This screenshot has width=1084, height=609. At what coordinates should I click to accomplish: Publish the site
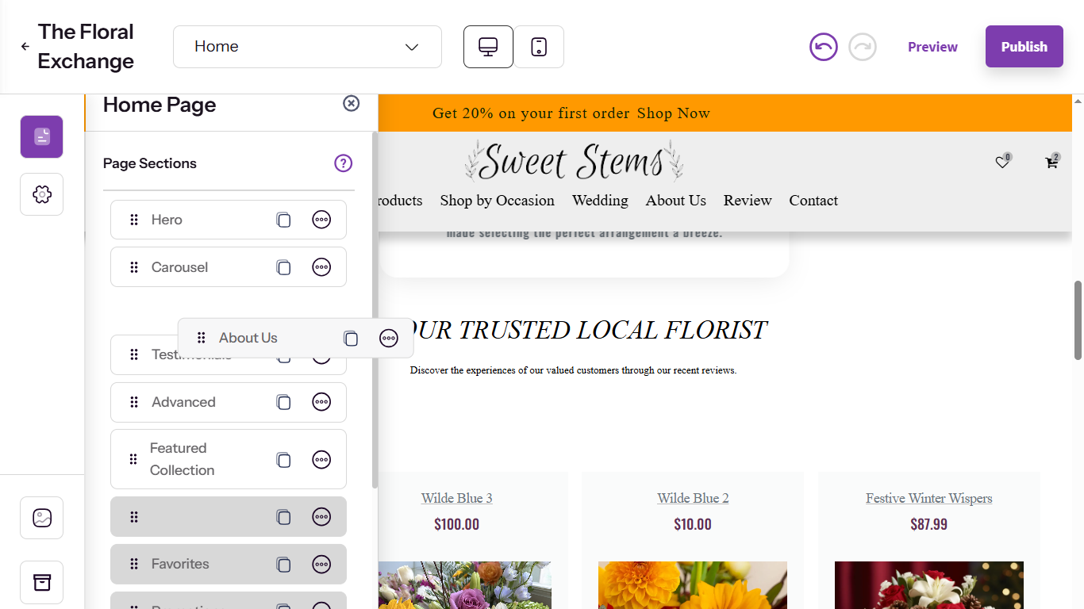click(x=1024, y=47)
